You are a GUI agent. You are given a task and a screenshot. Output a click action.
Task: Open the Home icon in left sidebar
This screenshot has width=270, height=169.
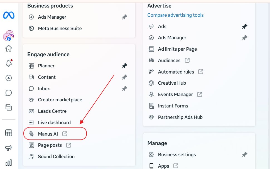pos(9,48)
